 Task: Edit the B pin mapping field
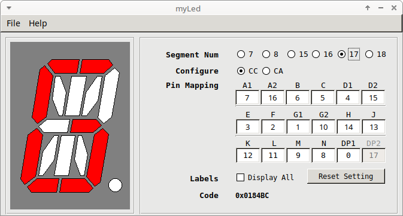click(298, 98)
